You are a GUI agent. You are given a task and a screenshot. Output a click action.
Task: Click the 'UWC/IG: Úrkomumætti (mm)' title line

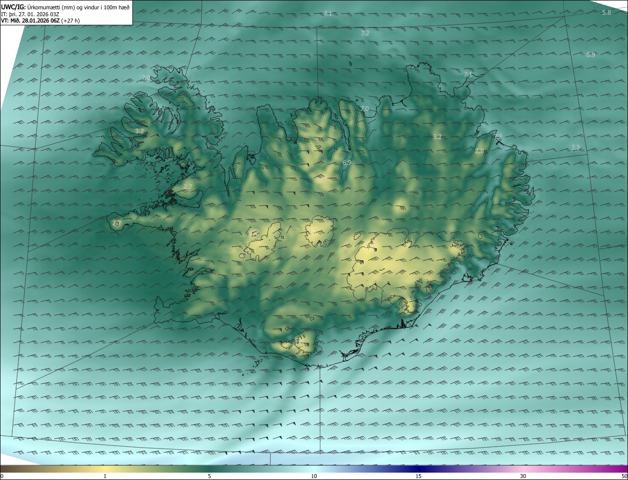[65, 7]
